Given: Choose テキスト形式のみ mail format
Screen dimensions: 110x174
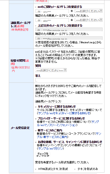Looking at the screenshot, I should [75, 169].
